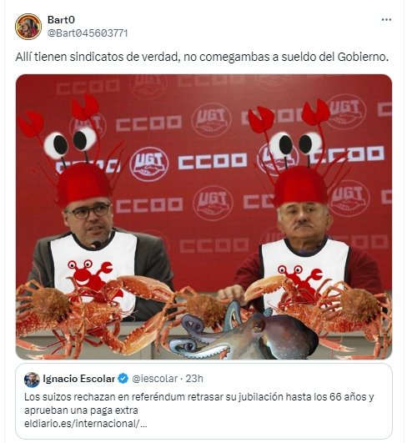412x443 pixels.
Task: Open the quoted tweet card
Action: (203, 401)
